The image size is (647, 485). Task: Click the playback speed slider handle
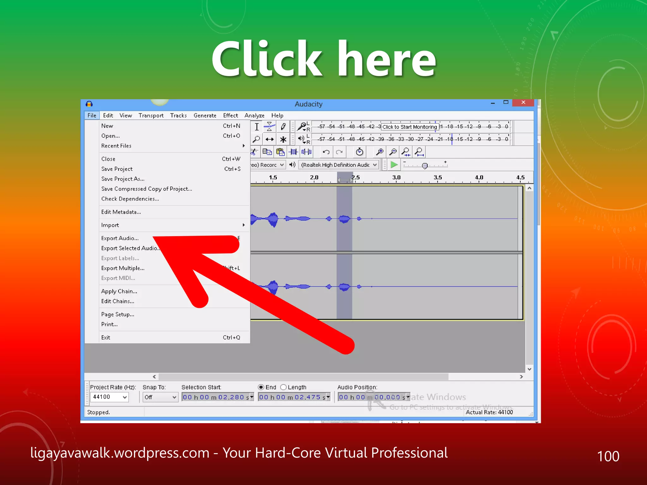425,165
